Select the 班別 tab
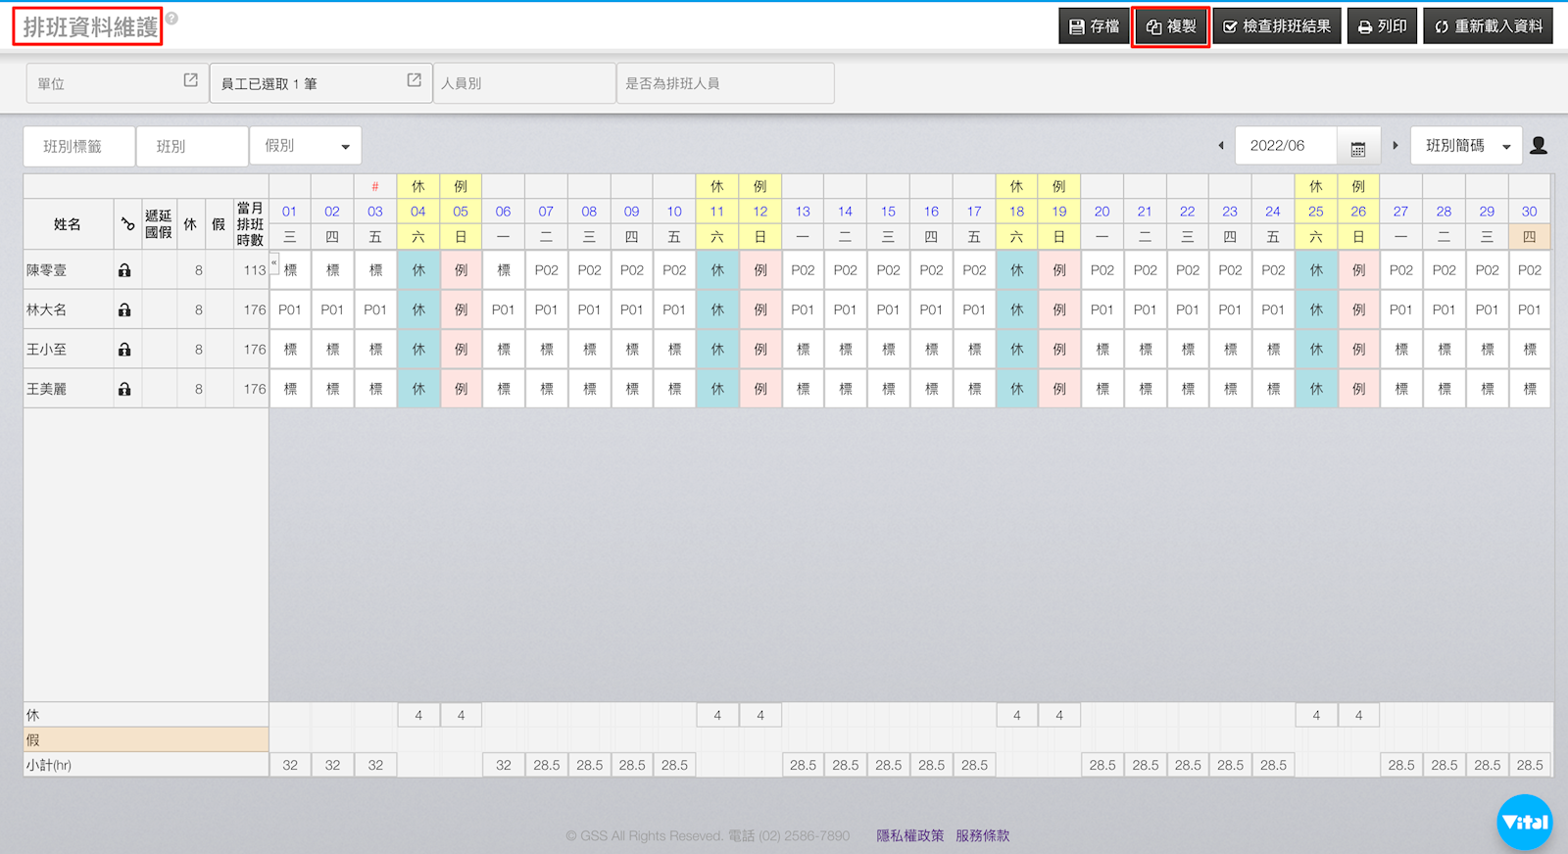This screenshot has height=854, width=1568. click(192, 146)
